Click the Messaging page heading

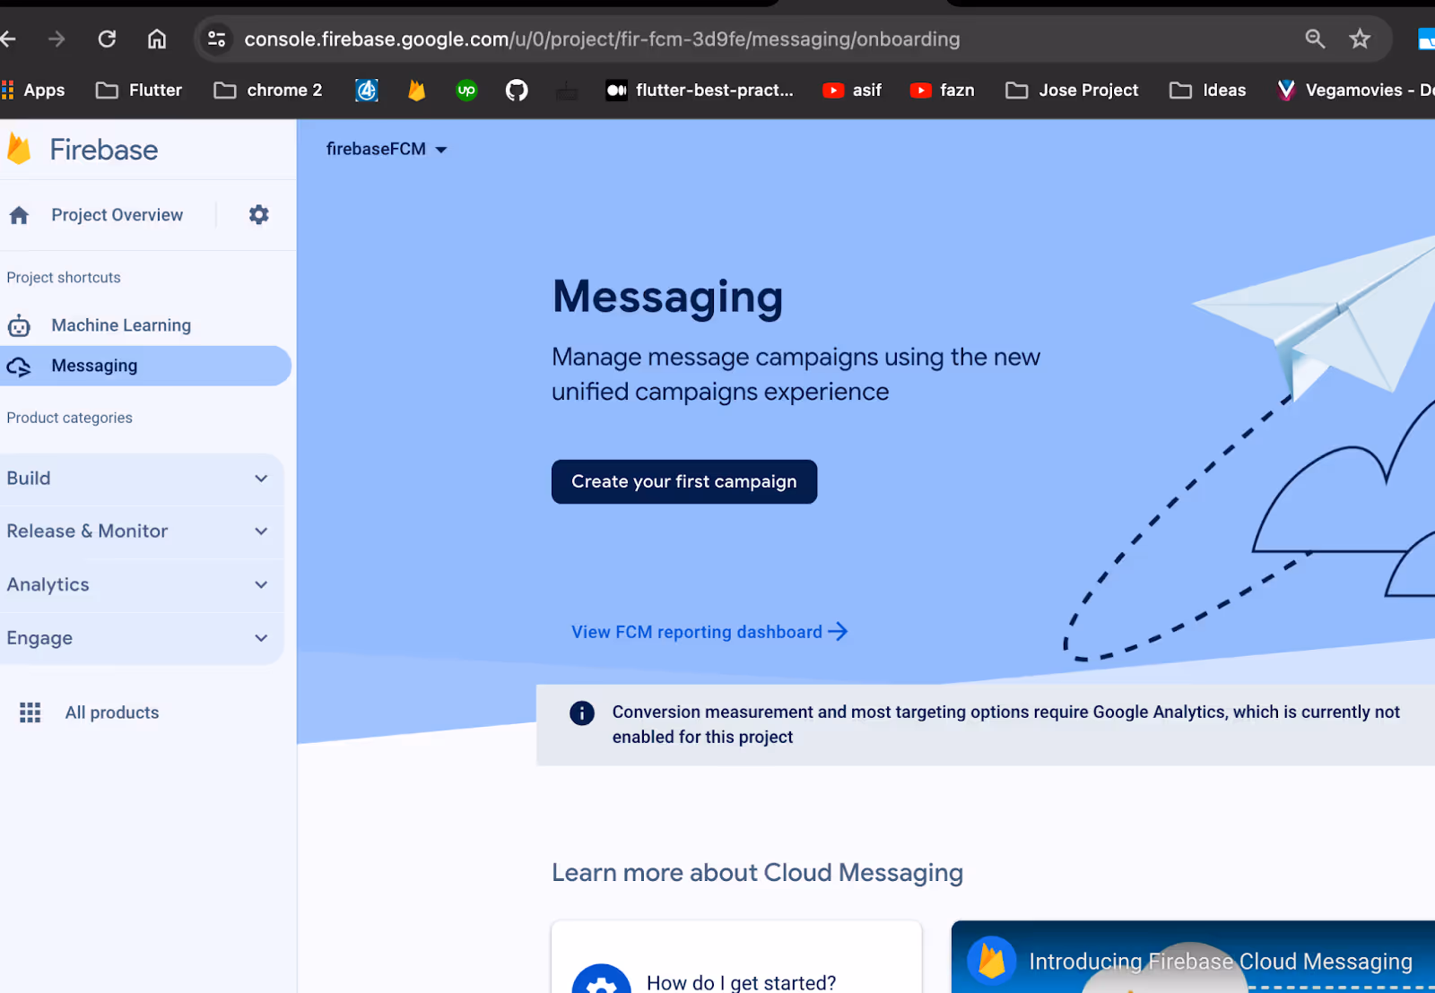pyautogui.click(x=667, y=297)
